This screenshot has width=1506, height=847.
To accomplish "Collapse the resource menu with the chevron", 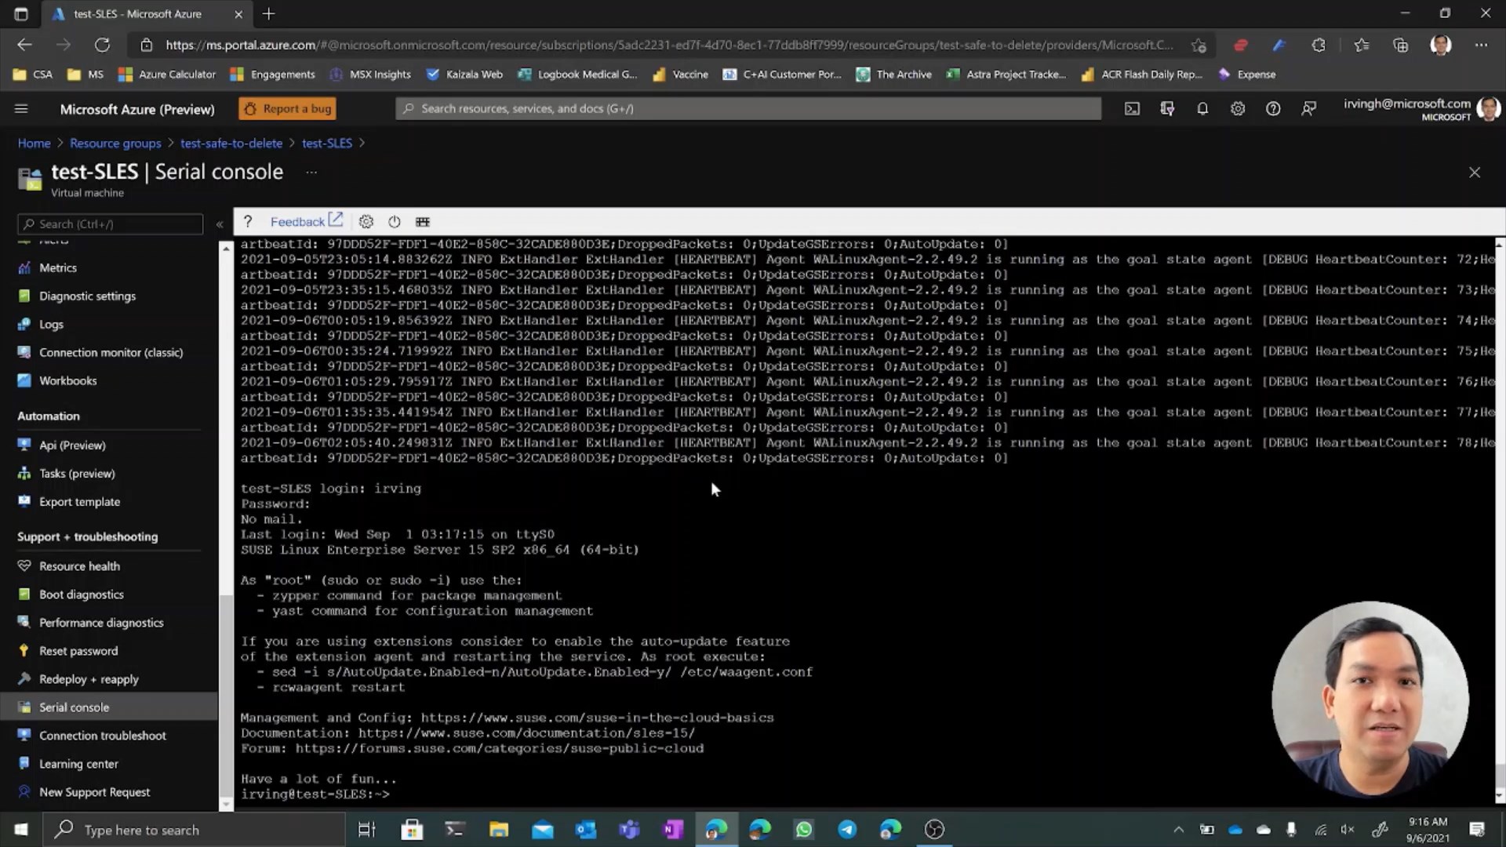I will click(220, 224).
